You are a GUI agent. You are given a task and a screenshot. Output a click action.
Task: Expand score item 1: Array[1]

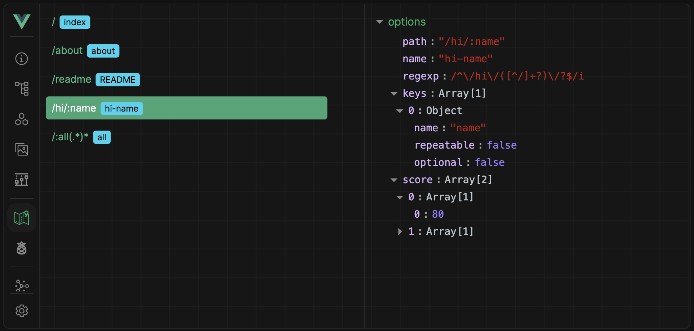point(400,232)
